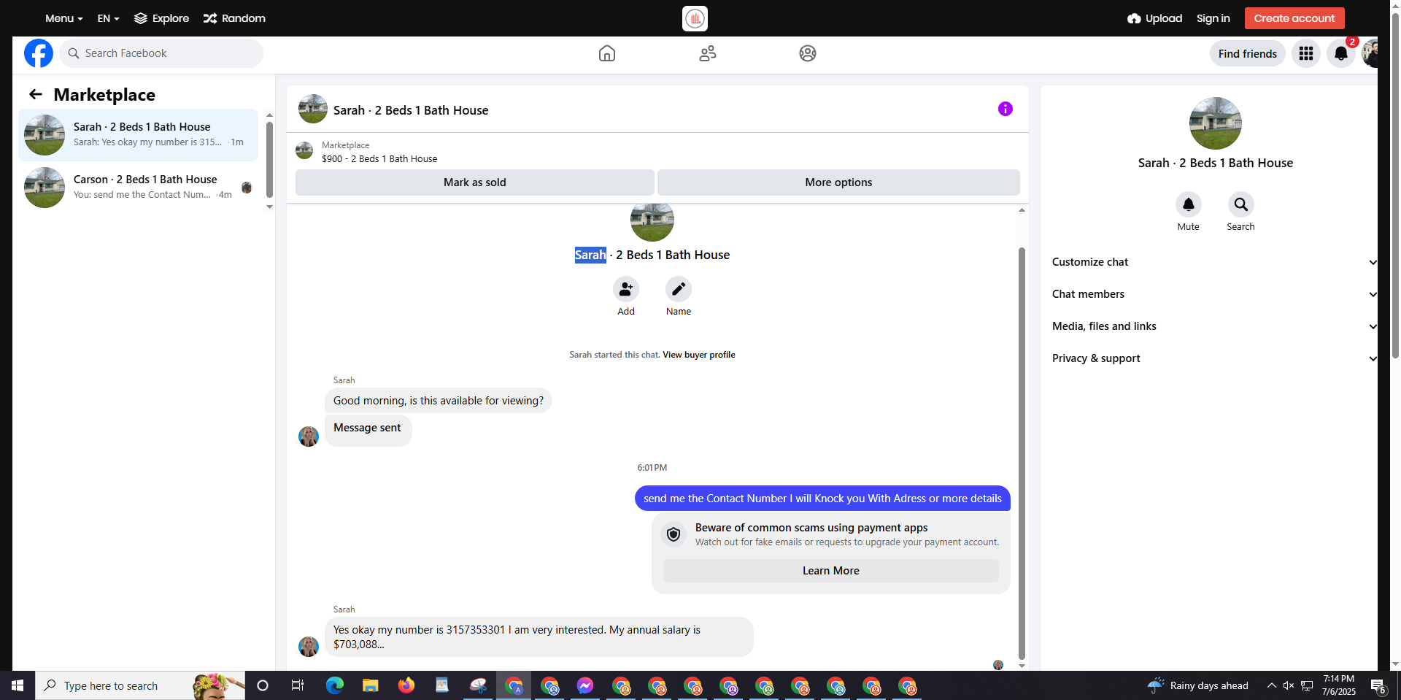Open Task View on the taskbar

click(x=298, y=685)
